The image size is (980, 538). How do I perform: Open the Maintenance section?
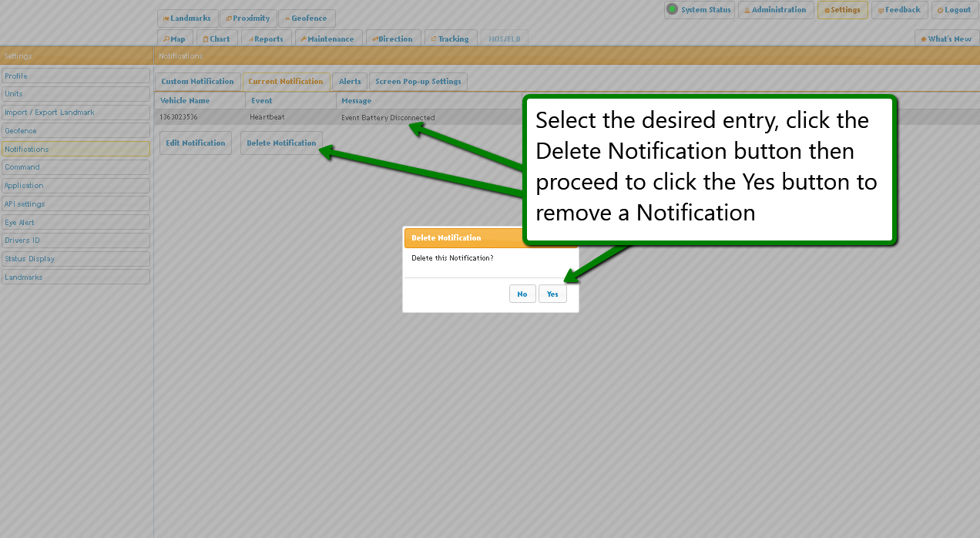pos(327,39)
